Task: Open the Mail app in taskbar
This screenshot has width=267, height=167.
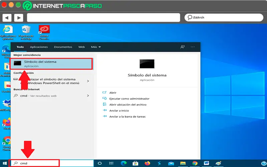Action: (171, 163)
